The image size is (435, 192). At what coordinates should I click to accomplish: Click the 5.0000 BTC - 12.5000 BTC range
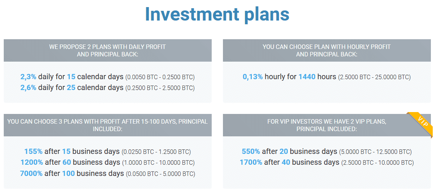click(x=375, y=152)
